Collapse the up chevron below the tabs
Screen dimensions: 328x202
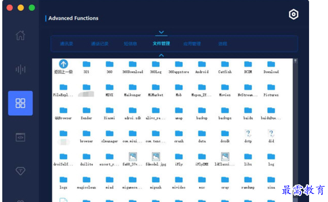point(161,55)
